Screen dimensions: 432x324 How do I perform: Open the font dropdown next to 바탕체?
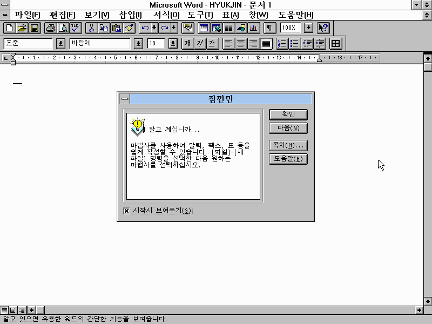pos(139,44)
